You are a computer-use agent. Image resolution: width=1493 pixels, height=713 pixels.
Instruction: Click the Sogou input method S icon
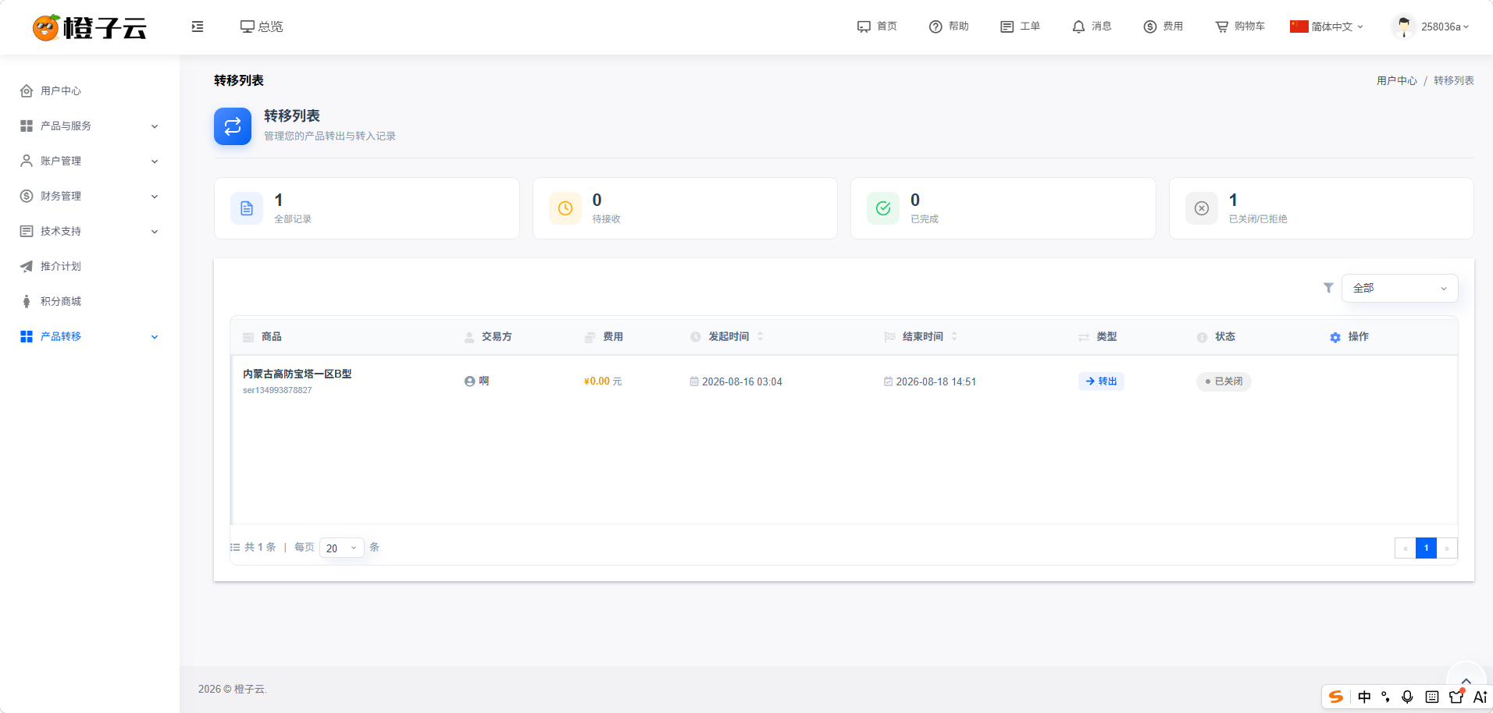coord(1336,697)
